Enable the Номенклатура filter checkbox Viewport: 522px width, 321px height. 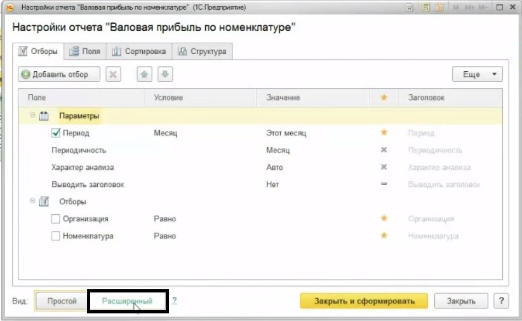pyautogui.click(x=55, y=236)
